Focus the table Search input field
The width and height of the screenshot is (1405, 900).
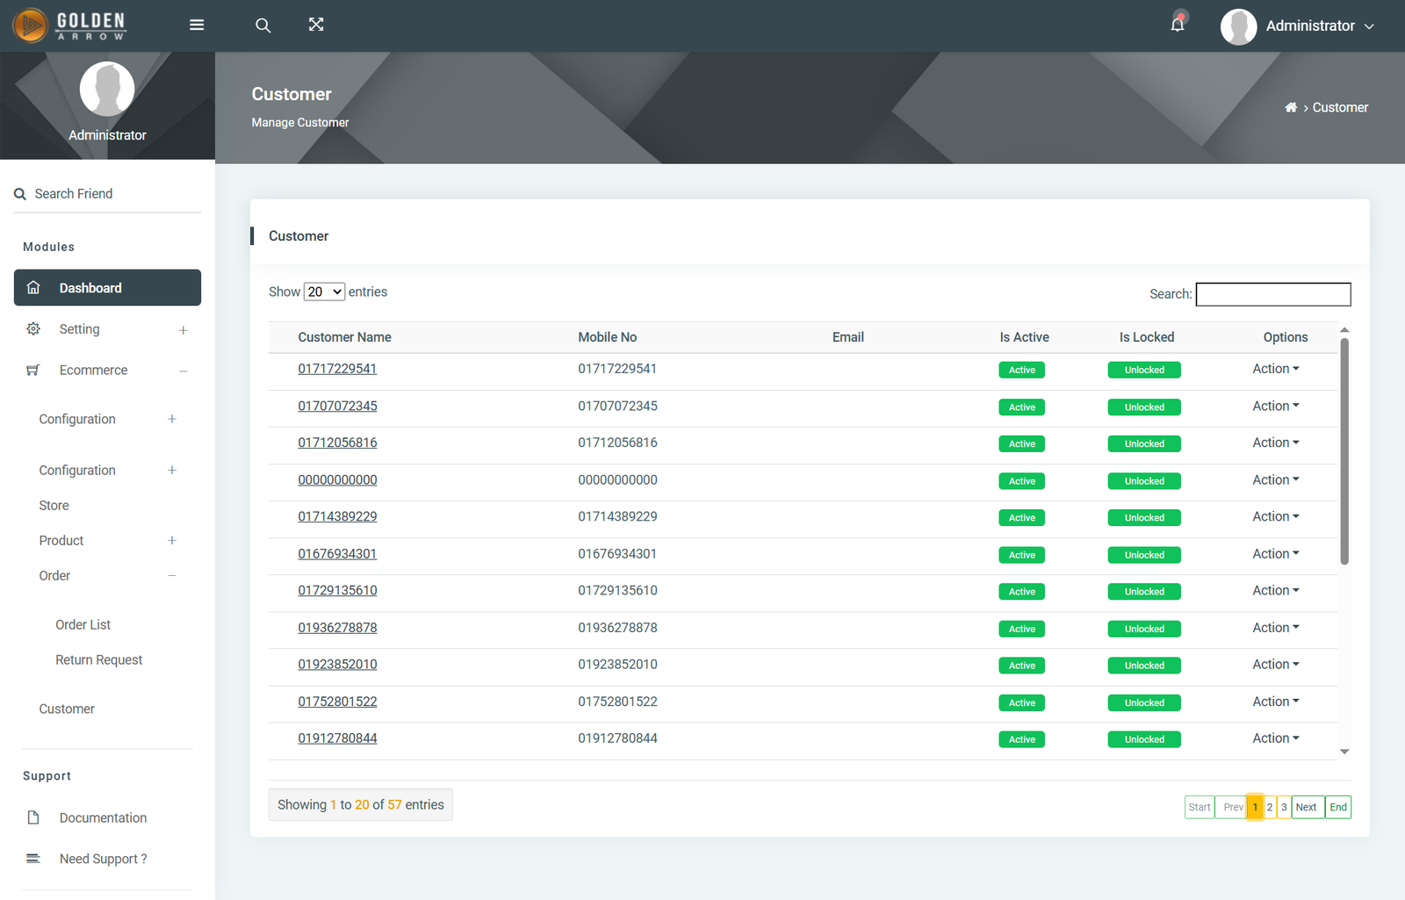click(x=1272, y=295)
